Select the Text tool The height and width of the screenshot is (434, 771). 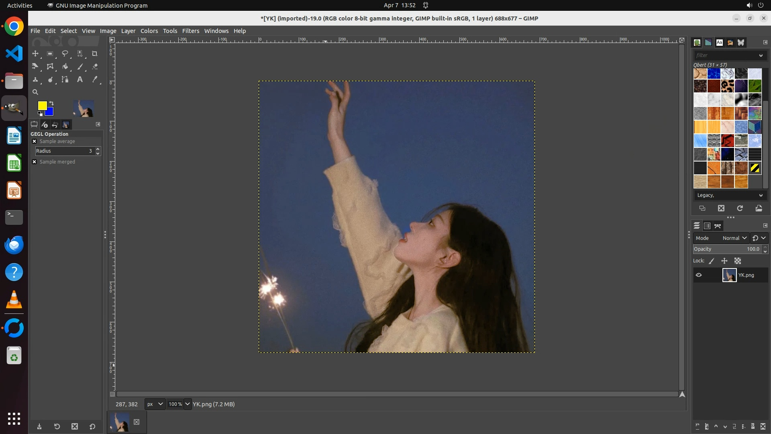click(80, 80)
